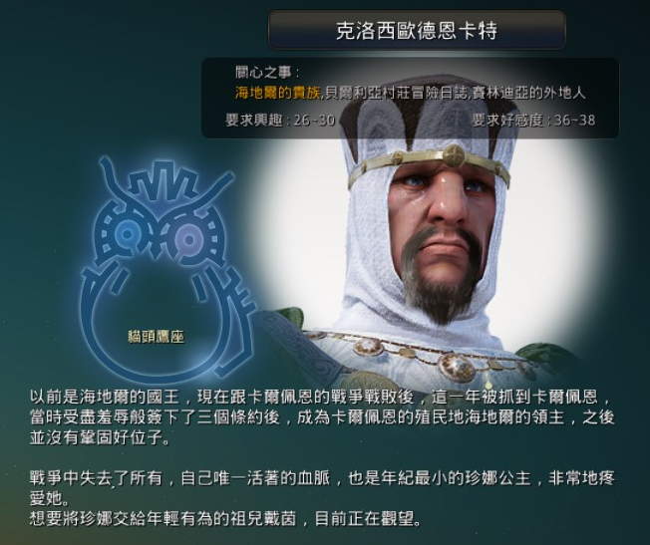Click the NPC portrait face
This screenshot has height=545, width=650.
[x=442, y=232]
